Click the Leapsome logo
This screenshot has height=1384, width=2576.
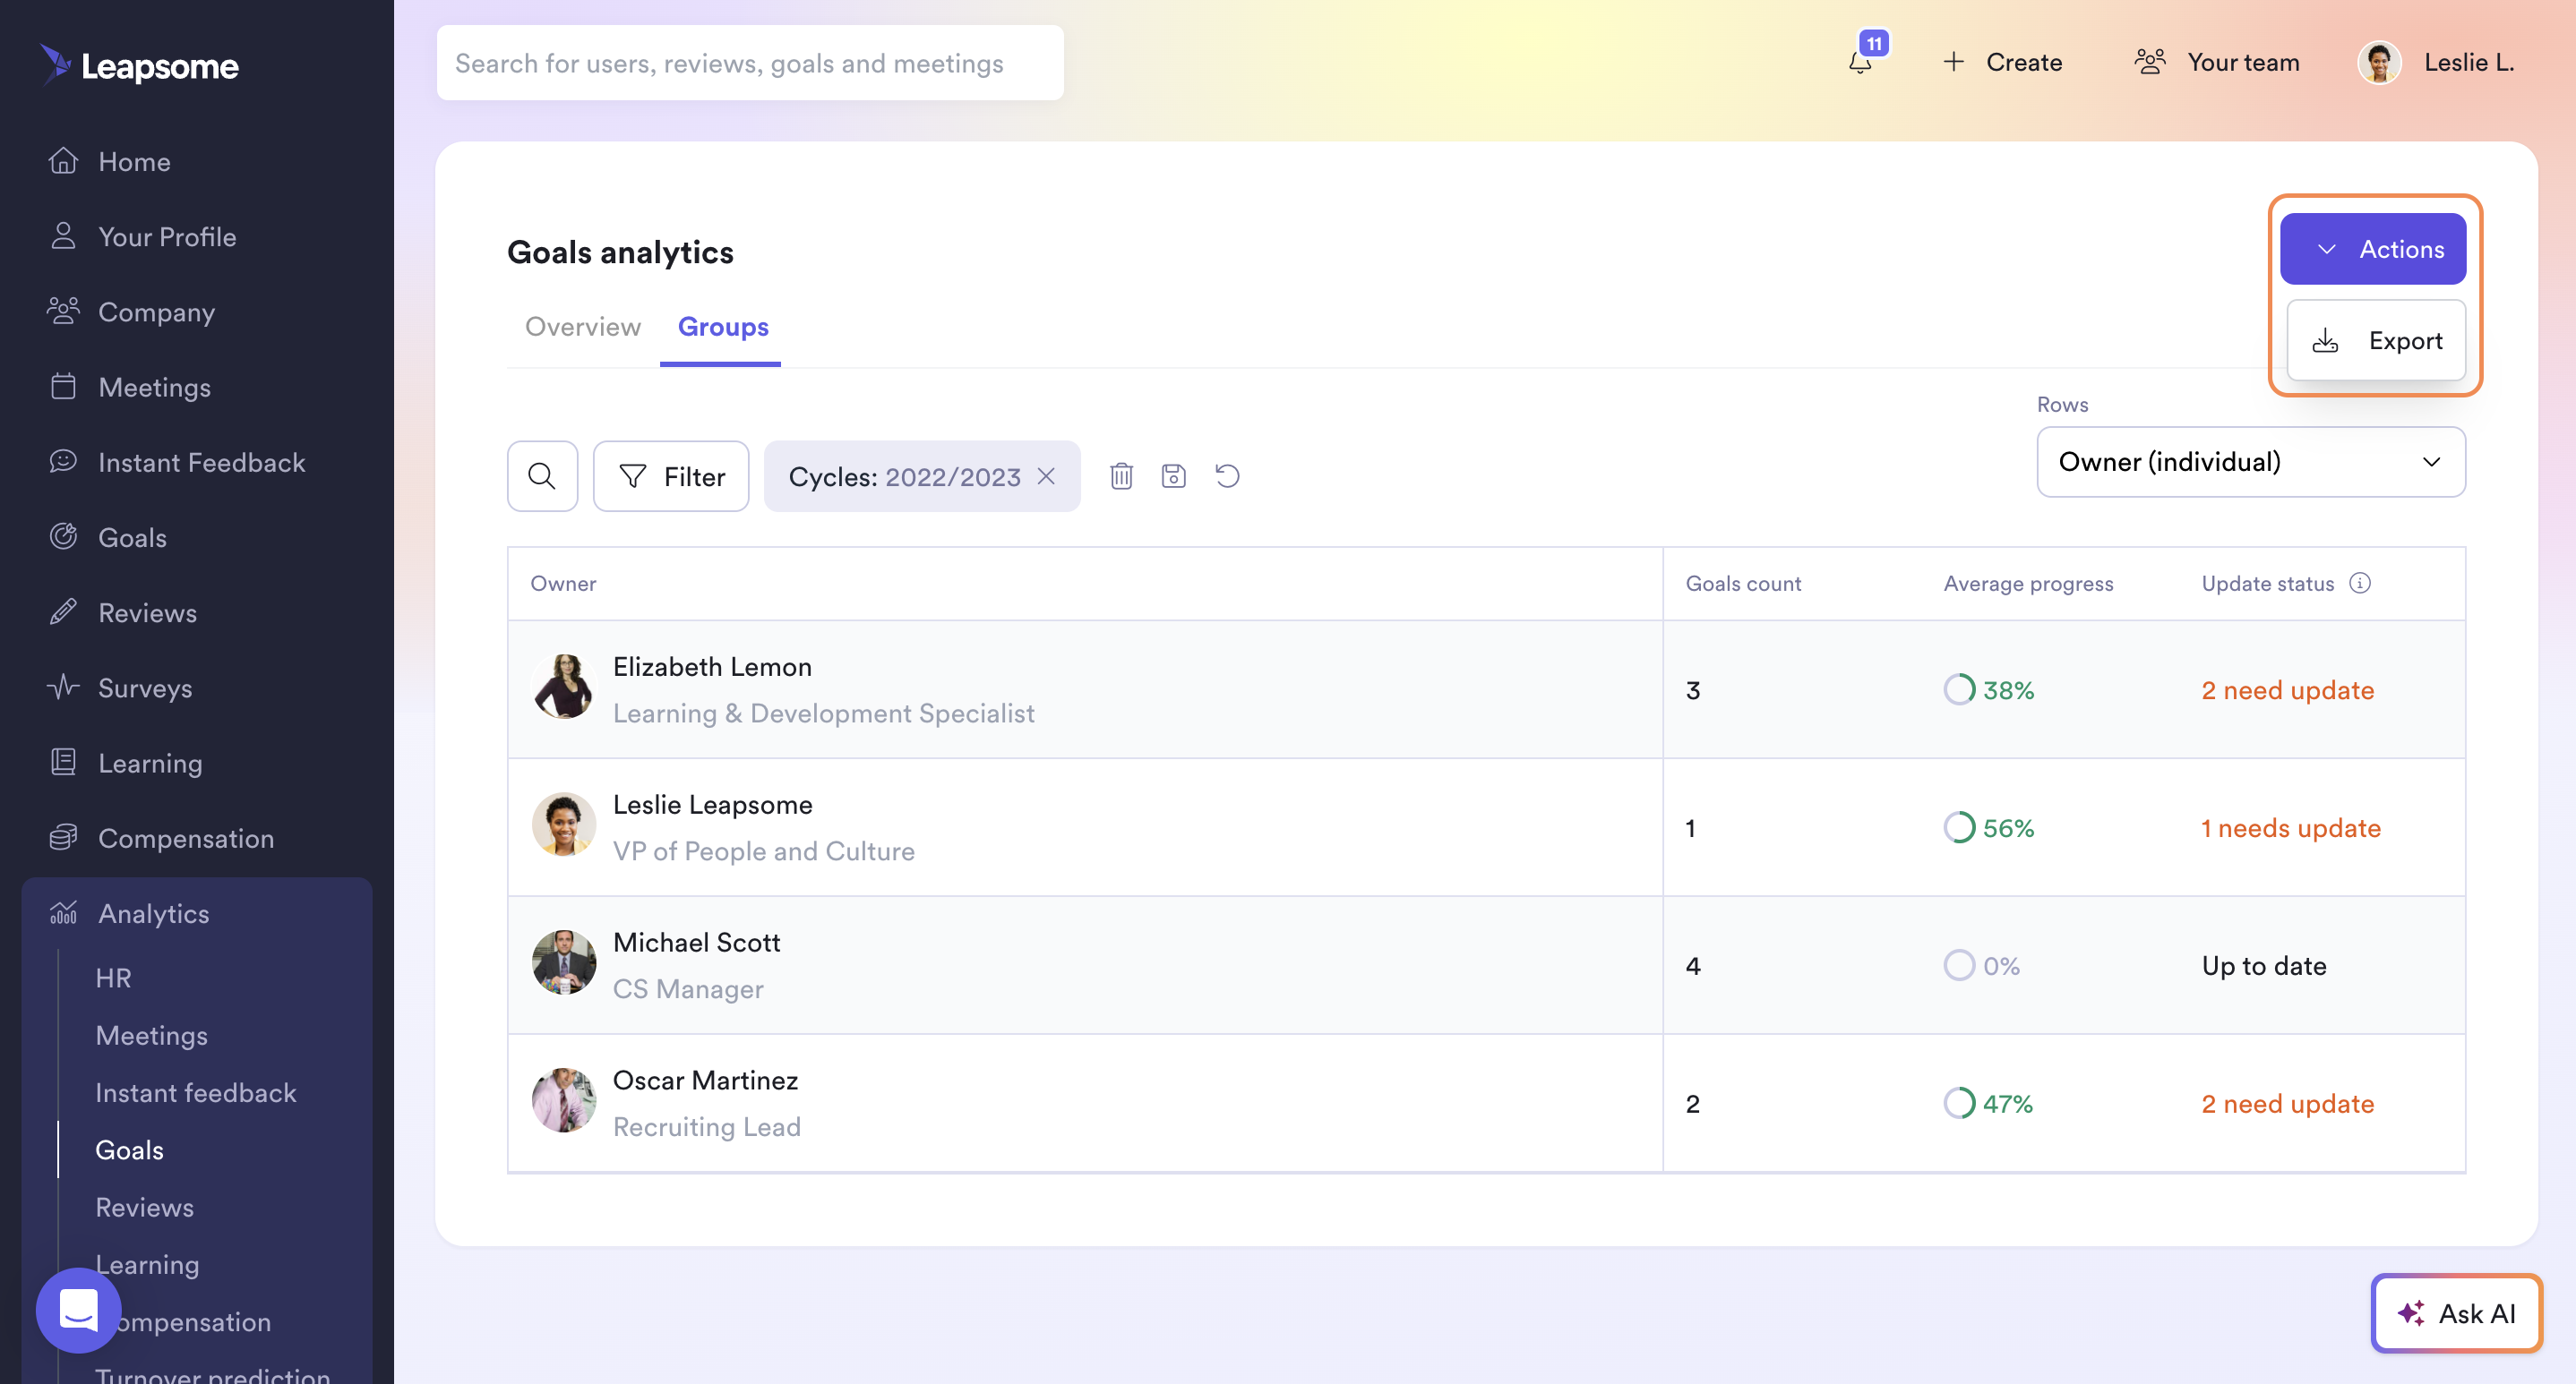coord(139,66)
